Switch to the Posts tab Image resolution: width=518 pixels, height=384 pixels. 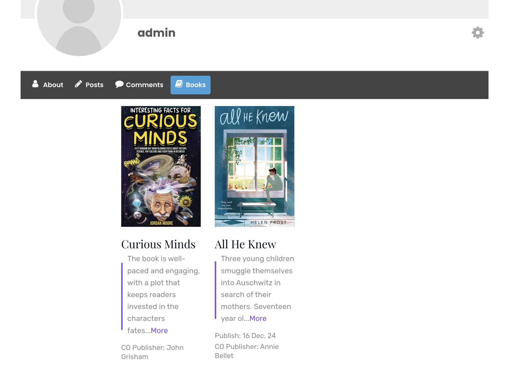click(89, 85)
